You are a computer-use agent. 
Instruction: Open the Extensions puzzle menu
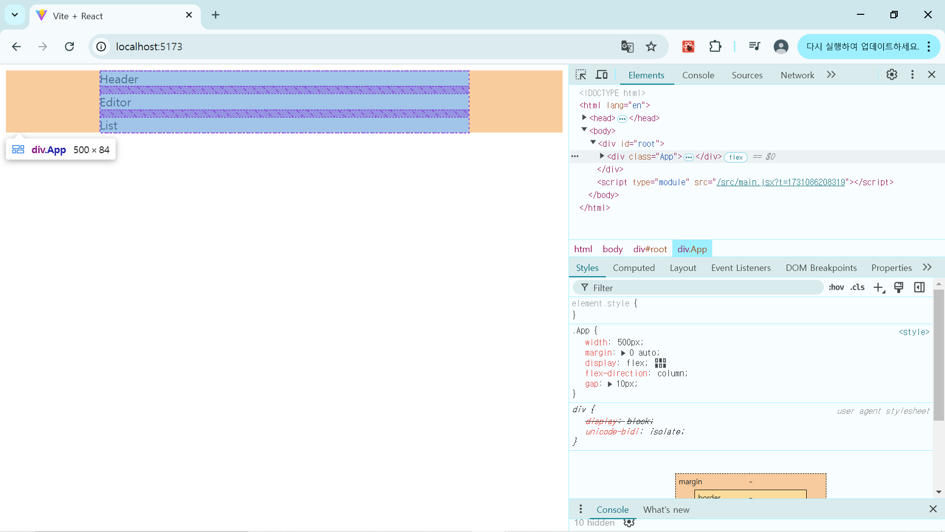click(715, 46)
